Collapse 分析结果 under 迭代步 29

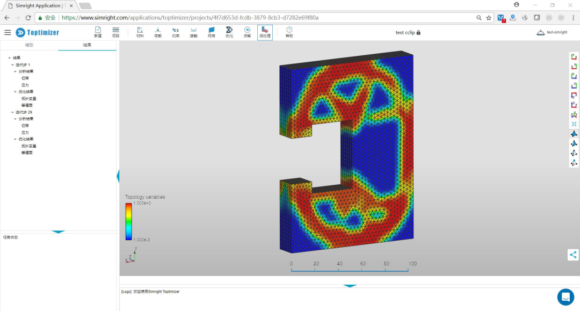[15, 119]
